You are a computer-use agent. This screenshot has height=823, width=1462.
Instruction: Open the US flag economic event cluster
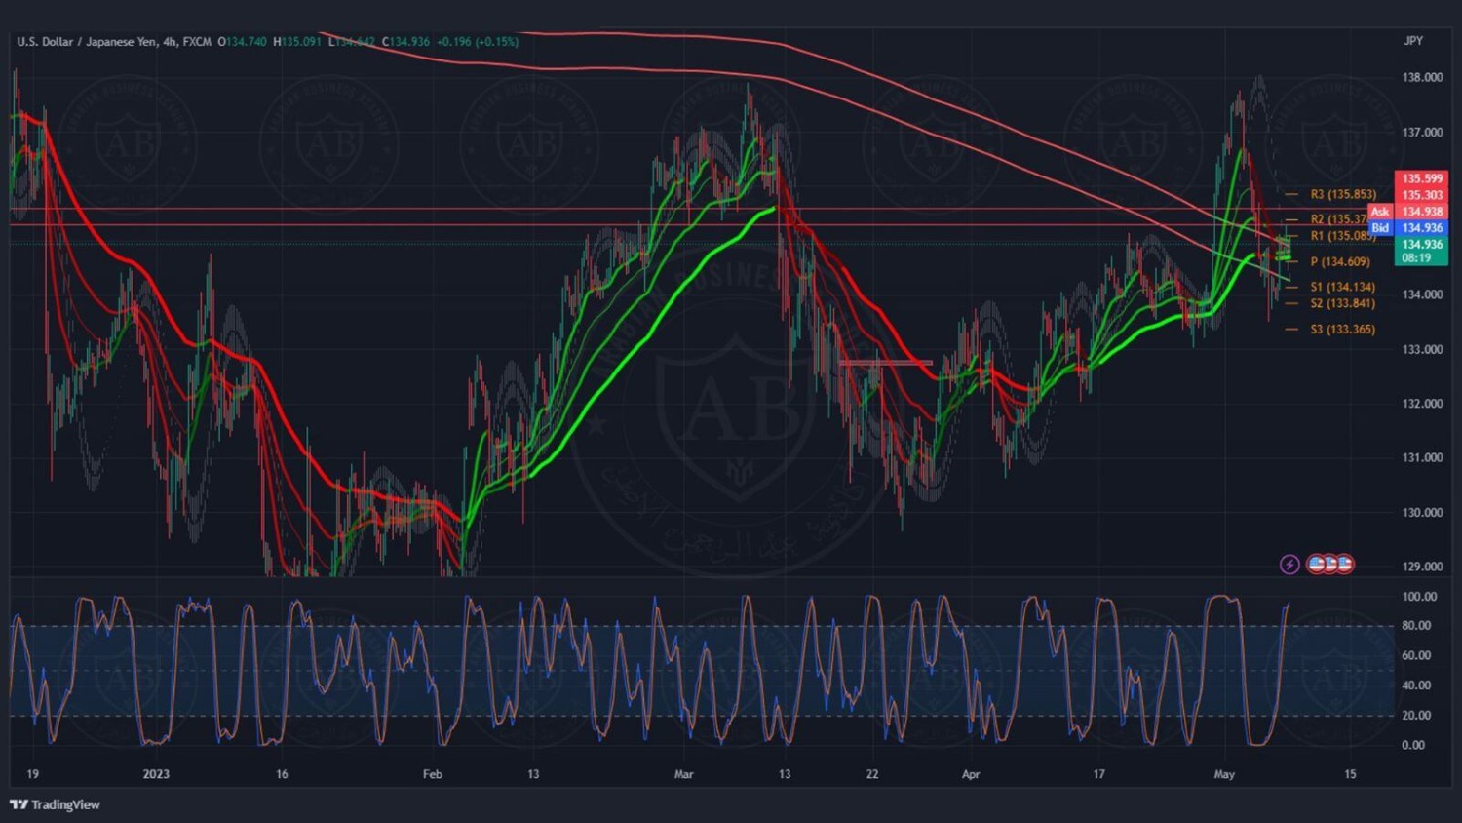pos(1330,564)
